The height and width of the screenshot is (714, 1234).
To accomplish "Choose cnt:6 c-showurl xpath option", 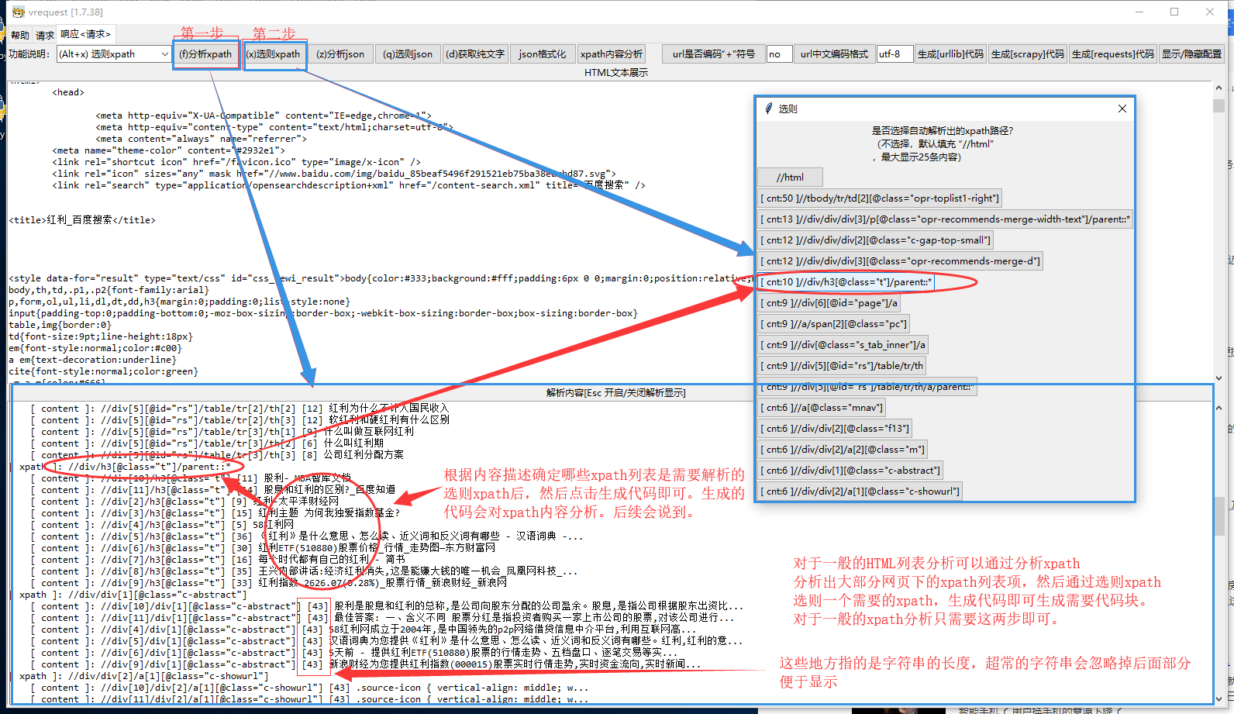I will (x=860, y=492).
